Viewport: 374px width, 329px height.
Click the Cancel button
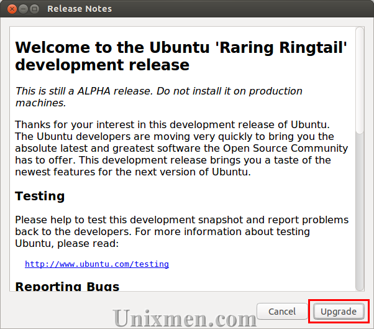click(282, 312)
